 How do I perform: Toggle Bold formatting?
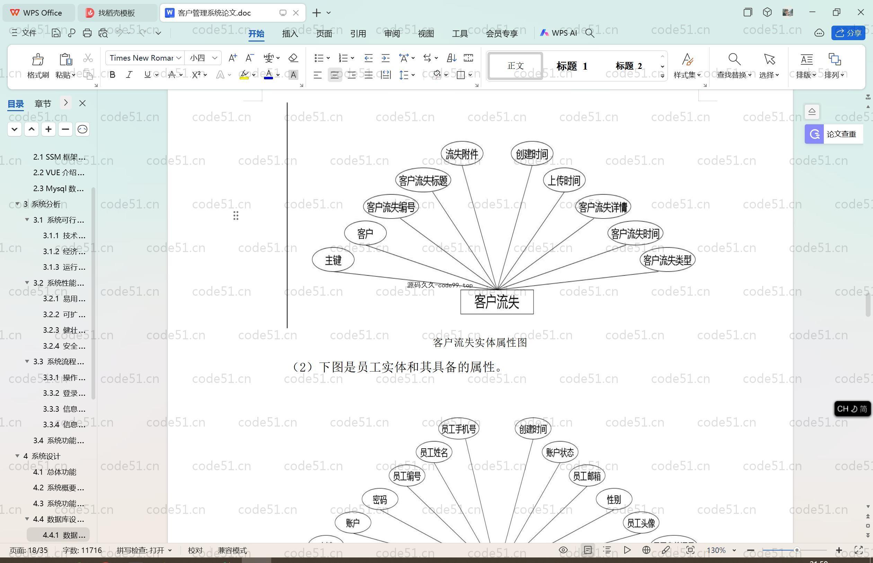pyautogui.click(x=113, y=74)
